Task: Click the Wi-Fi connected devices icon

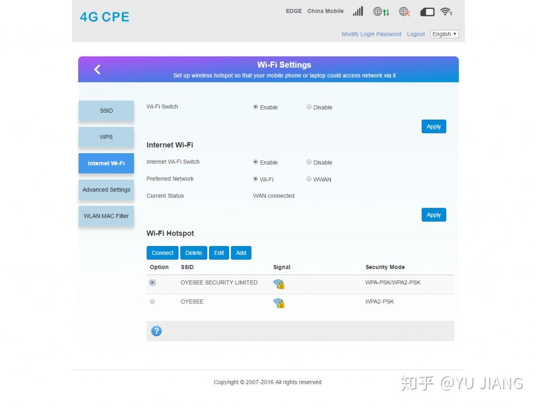Action: click(446, 10)
